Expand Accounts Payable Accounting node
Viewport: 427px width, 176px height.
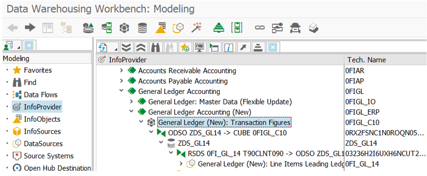coord(122,81)
